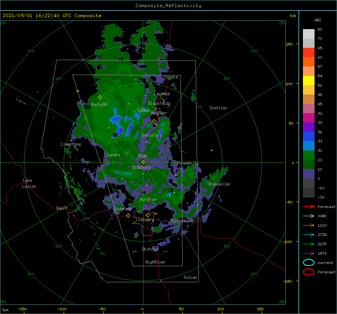Click the magenta 18TS arrow in legend
Viewport: 337px width, 314px height.
pos(309,254)
